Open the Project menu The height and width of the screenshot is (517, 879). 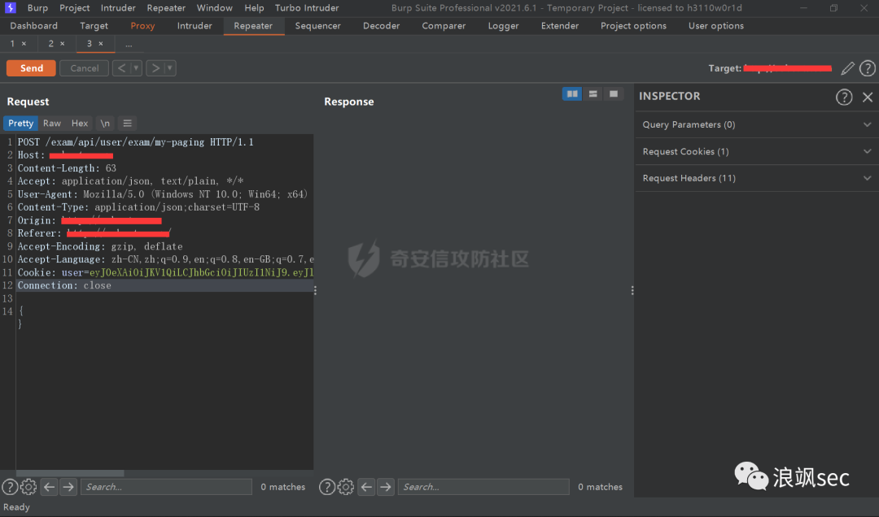coord(75,8)
